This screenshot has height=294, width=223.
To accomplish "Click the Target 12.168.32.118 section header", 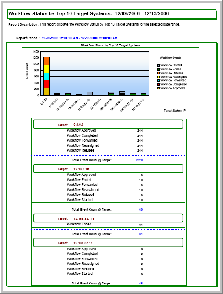I will 108,218.
